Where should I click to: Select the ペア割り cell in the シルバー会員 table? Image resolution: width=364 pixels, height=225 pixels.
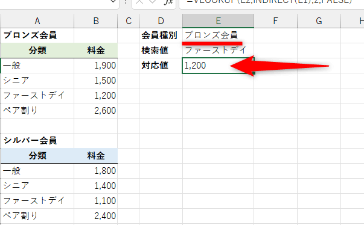(37, 216)
